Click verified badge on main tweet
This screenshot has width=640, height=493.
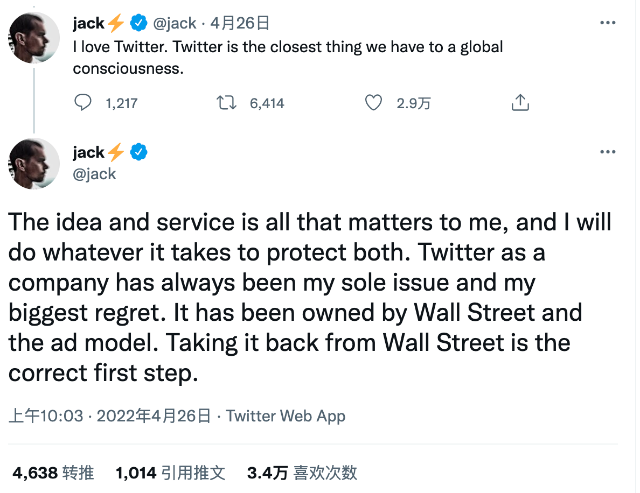pos(140,152)
